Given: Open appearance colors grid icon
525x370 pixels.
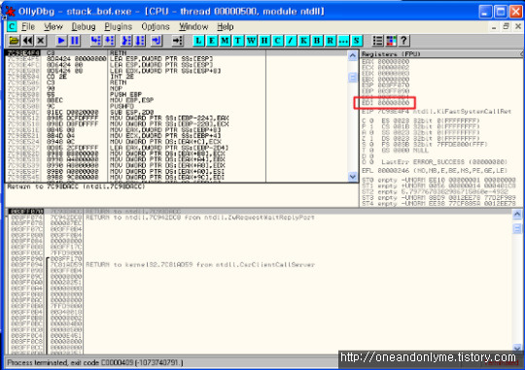Looking at the screenshot, I should (x=391, y=41).
